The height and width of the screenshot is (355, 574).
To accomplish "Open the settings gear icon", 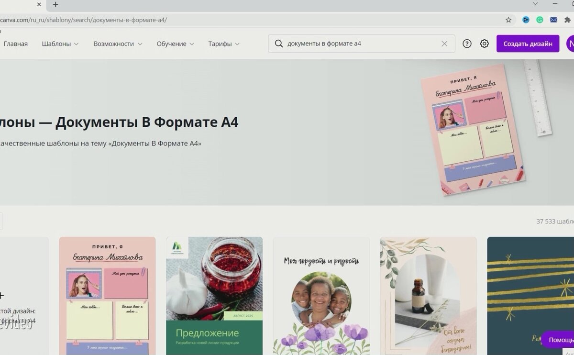I will [485, 44].
